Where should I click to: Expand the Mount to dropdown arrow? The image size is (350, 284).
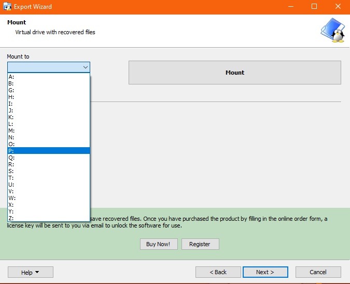click(x=85, y=67)
